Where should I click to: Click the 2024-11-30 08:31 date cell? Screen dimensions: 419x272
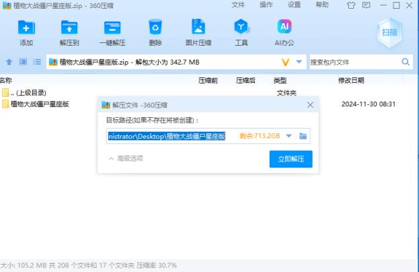click(x=369, y=104)
